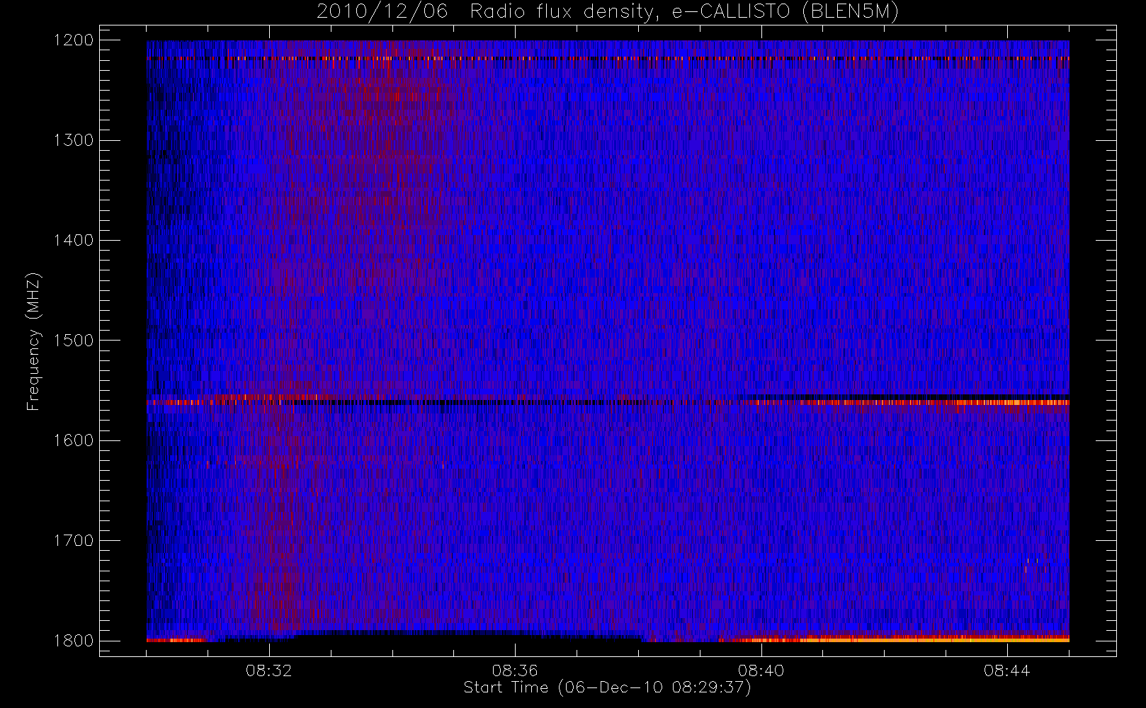
Task: Click the plot title '2010/12/06 Radio flux density'
Action: (x=608, y=12)
